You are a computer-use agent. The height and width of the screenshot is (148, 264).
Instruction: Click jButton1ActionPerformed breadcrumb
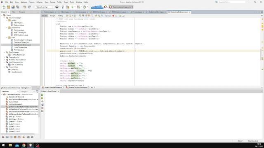(x=78, y=88)
